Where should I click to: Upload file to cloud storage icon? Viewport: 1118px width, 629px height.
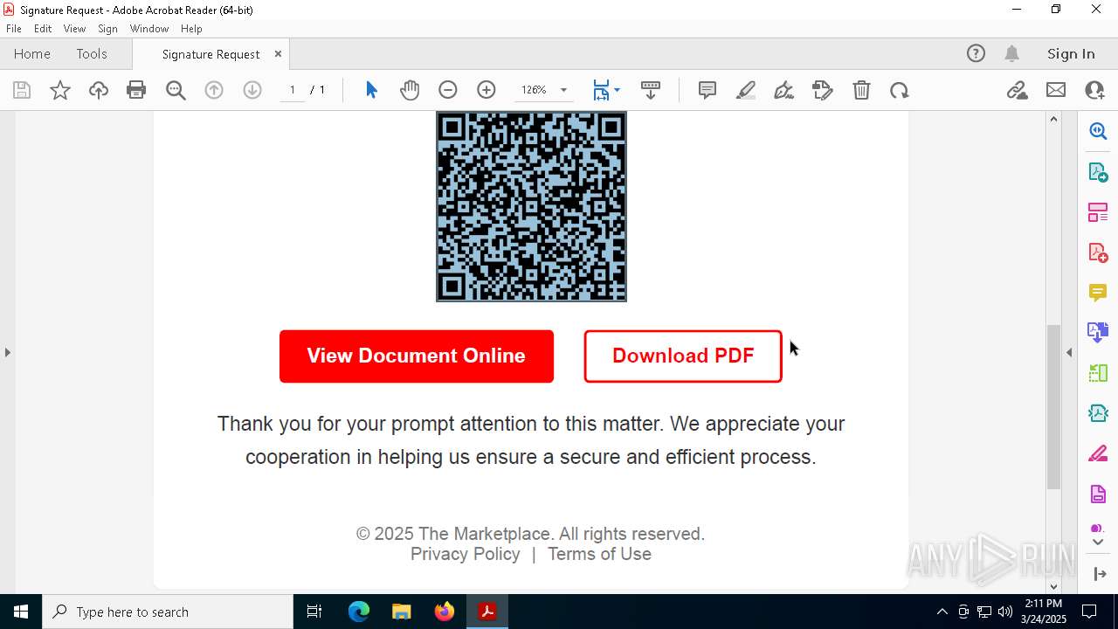pos(99,90)
